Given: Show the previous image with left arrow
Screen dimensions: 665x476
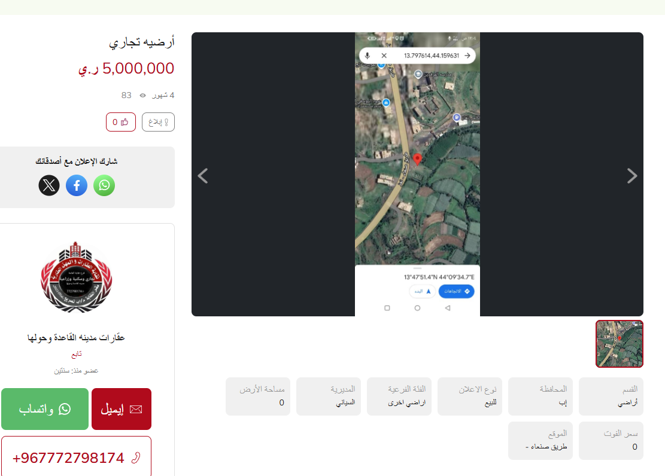Looking at the screenshot, I should [x=203, y=175].
